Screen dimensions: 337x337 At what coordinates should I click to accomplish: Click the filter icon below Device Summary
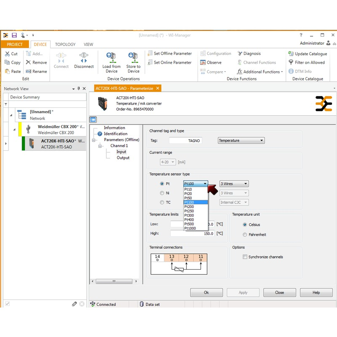coord(6,104)
